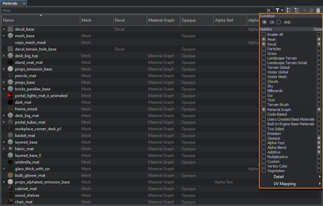Image resolution: width=323 pixels, height=206 pixels.
Task: Clear the filter field with X
Action: 269,11
